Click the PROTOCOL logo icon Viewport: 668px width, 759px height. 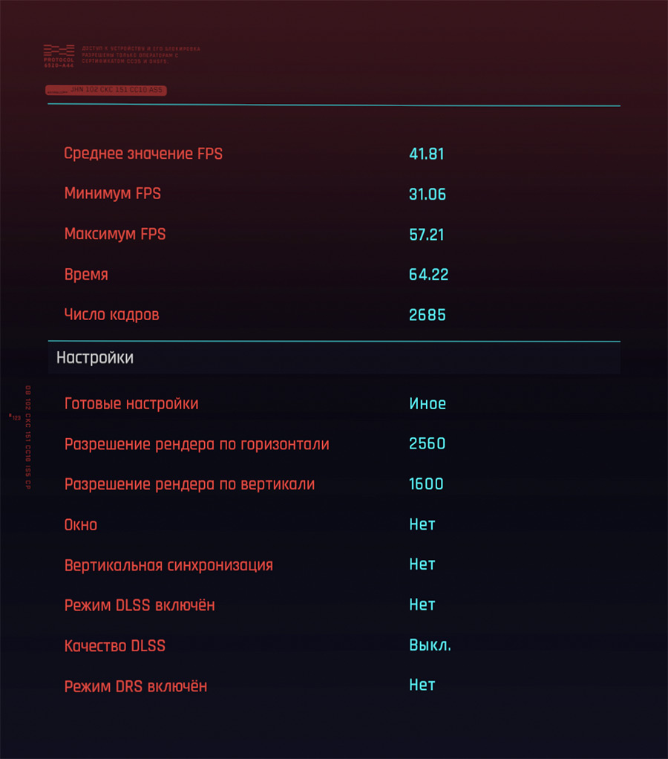59,56
